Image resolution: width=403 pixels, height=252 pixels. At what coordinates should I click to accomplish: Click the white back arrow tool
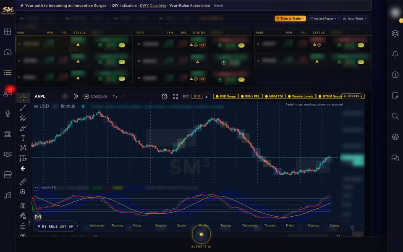click(23, 168)
